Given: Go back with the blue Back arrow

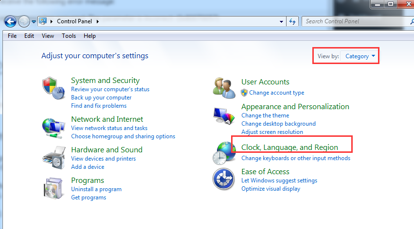Looking at the screenshot, I should coord(10,21).
